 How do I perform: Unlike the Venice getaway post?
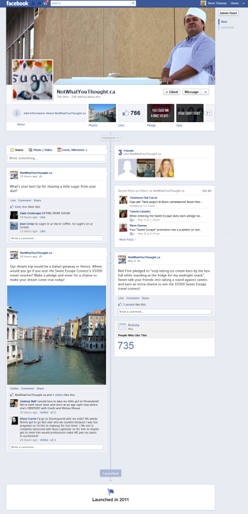click(x=14, y=388)
